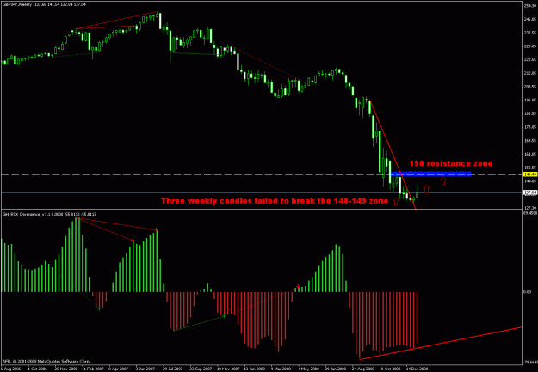Click the 13 Jan 2008 date label
The width and height of the screenshot is (538, 372).
point(255,369)
